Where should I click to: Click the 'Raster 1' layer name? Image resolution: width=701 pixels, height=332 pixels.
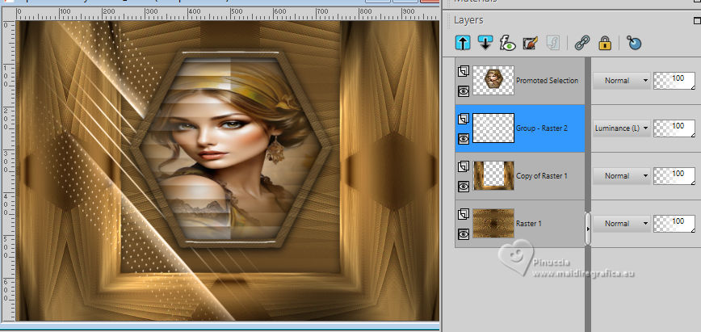[x=528, y=223]
